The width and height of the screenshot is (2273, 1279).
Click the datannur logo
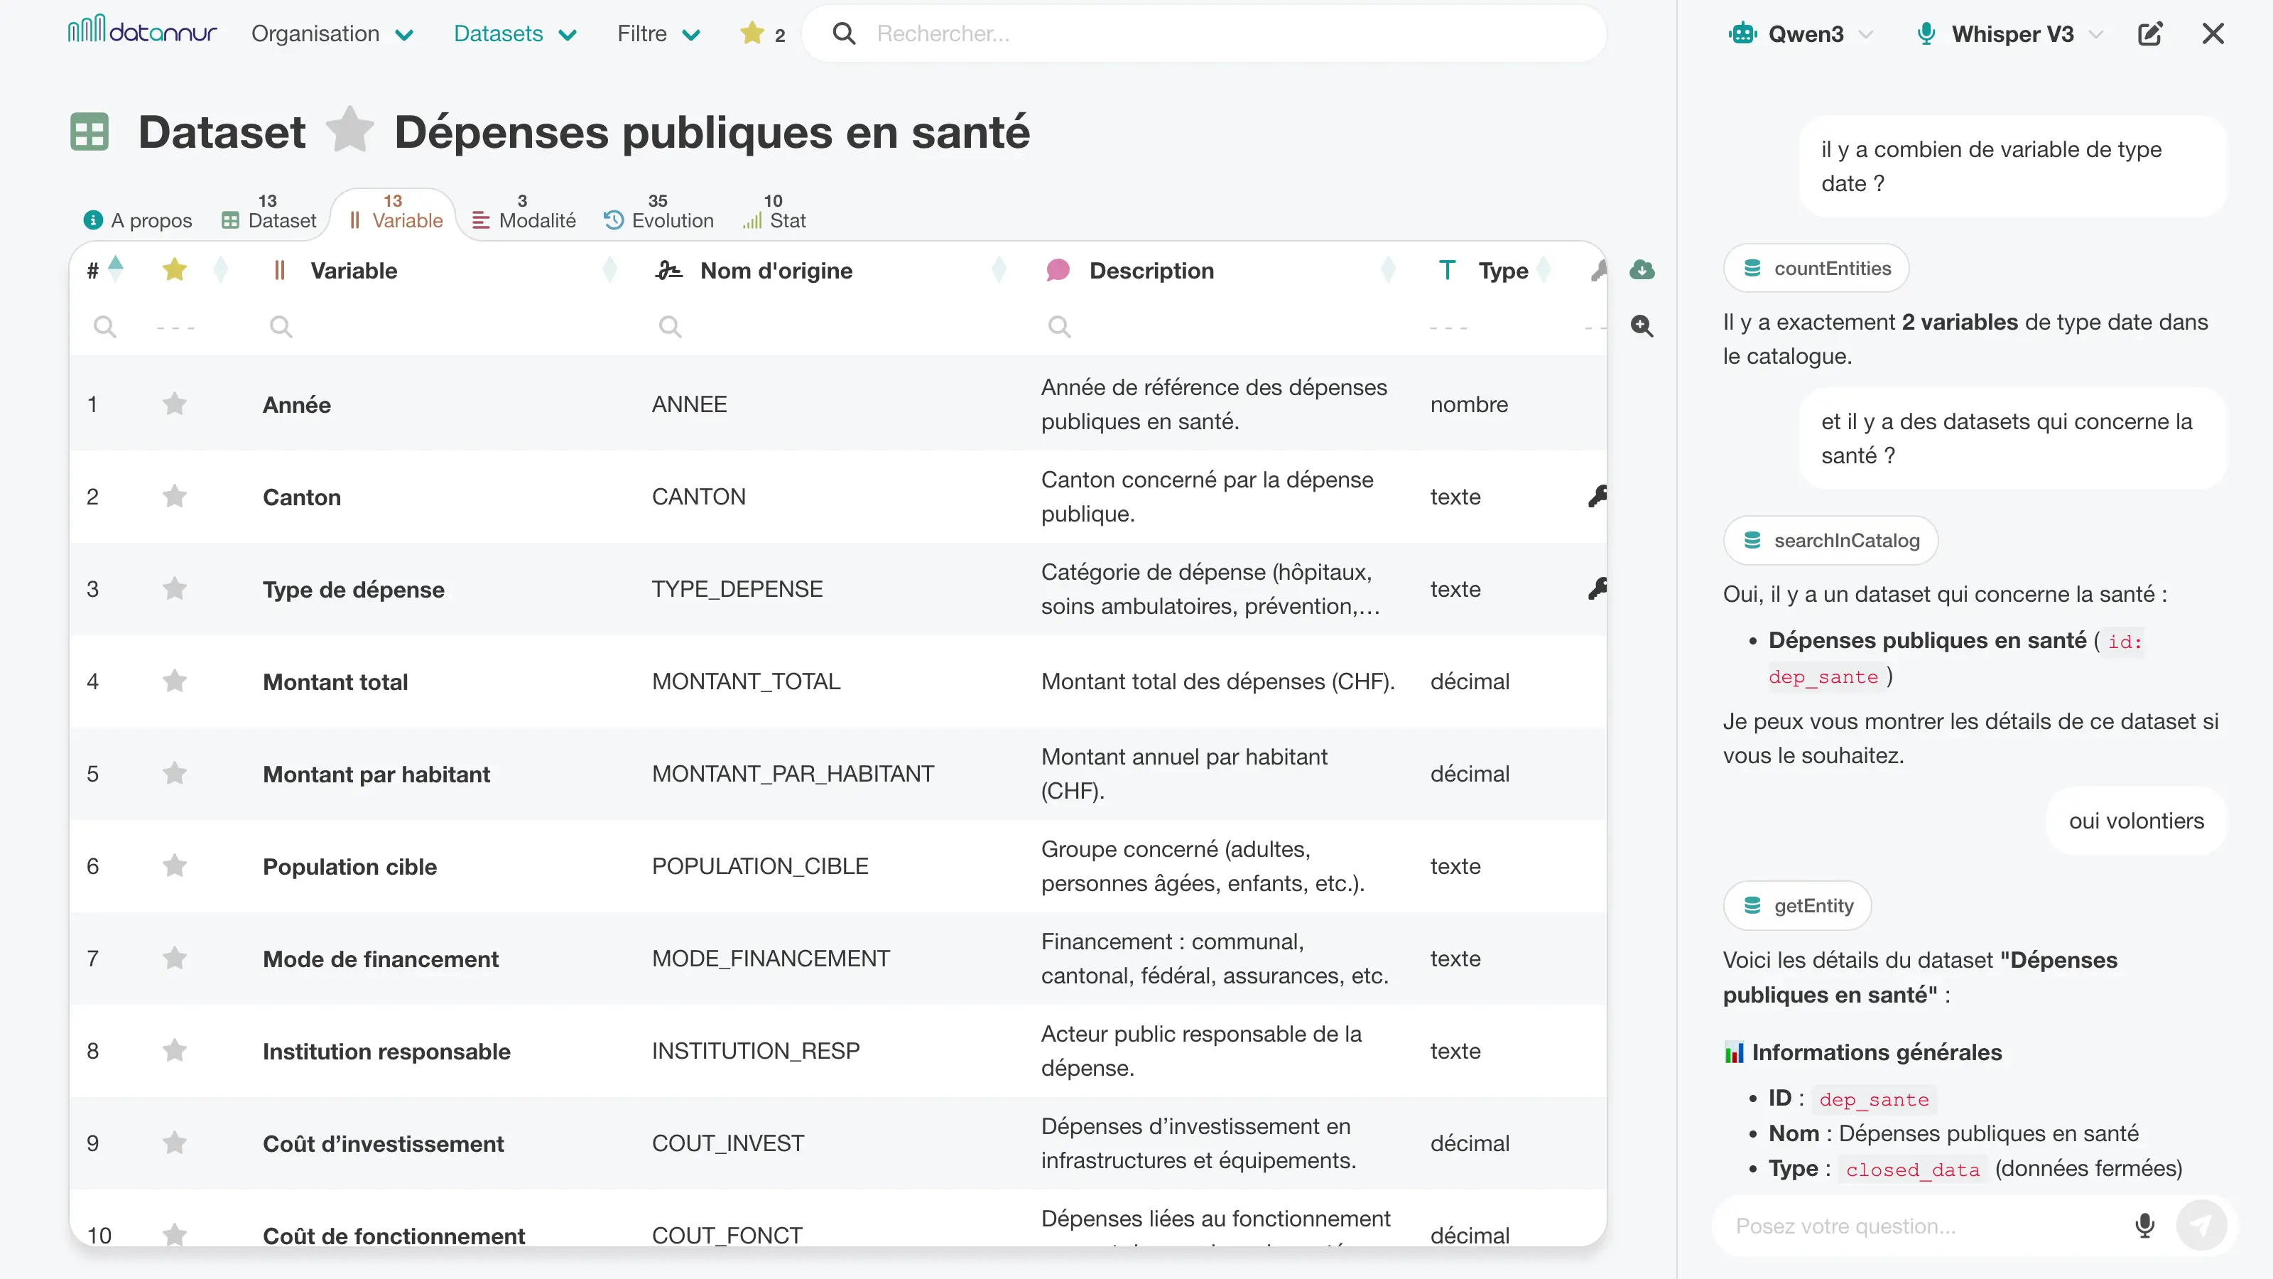coord(142,32)
